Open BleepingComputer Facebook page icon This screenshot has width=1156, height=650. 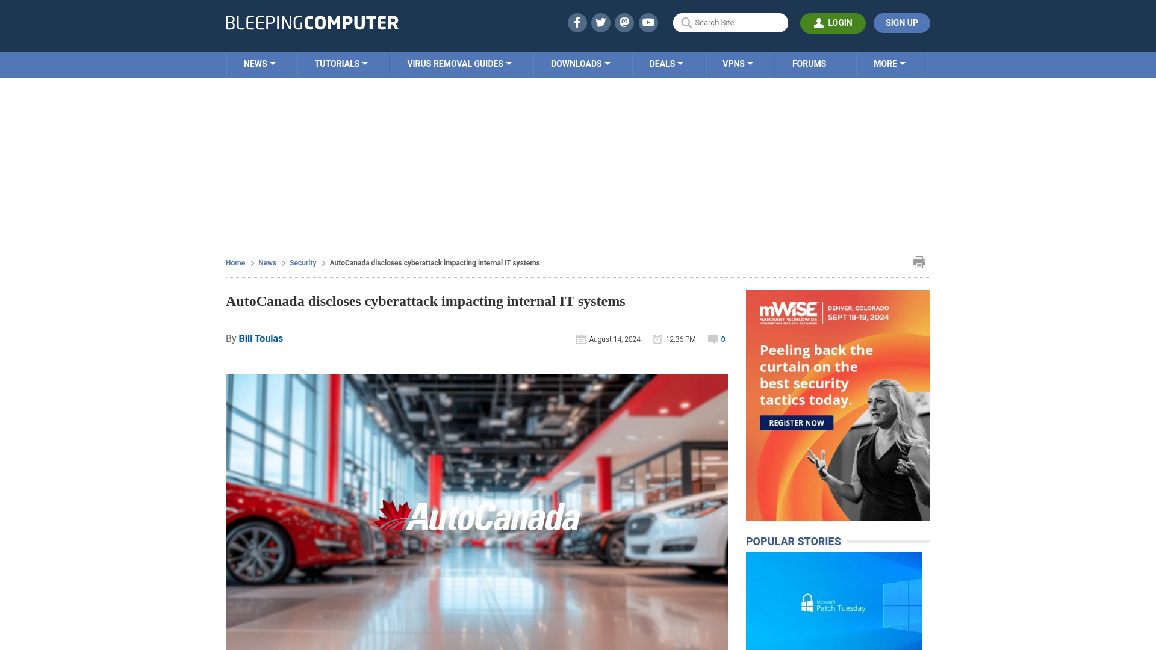tap(577, 23)
